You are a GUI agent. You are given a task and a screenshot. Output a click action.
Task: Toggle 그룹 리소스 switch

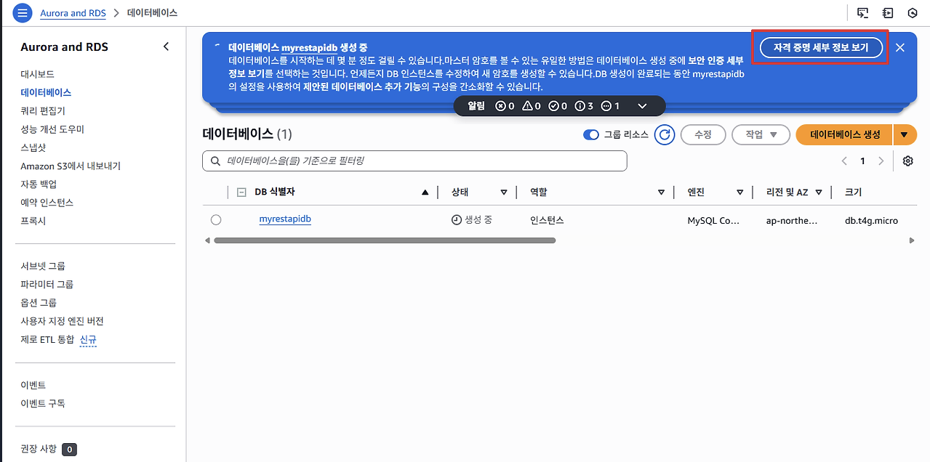coord(591,134)
